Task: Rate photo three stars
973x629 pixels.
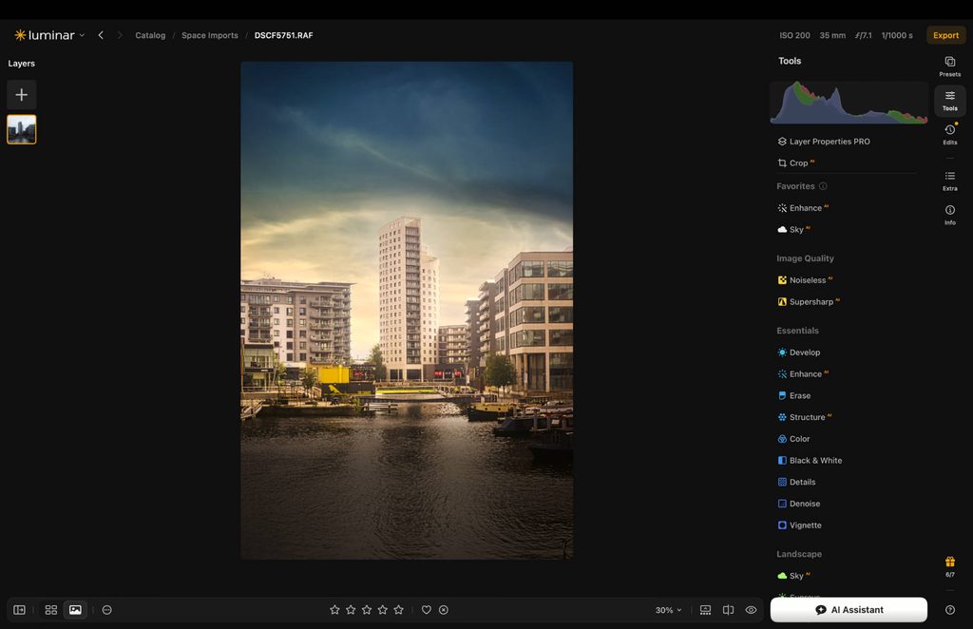Action: coord(367,610)
